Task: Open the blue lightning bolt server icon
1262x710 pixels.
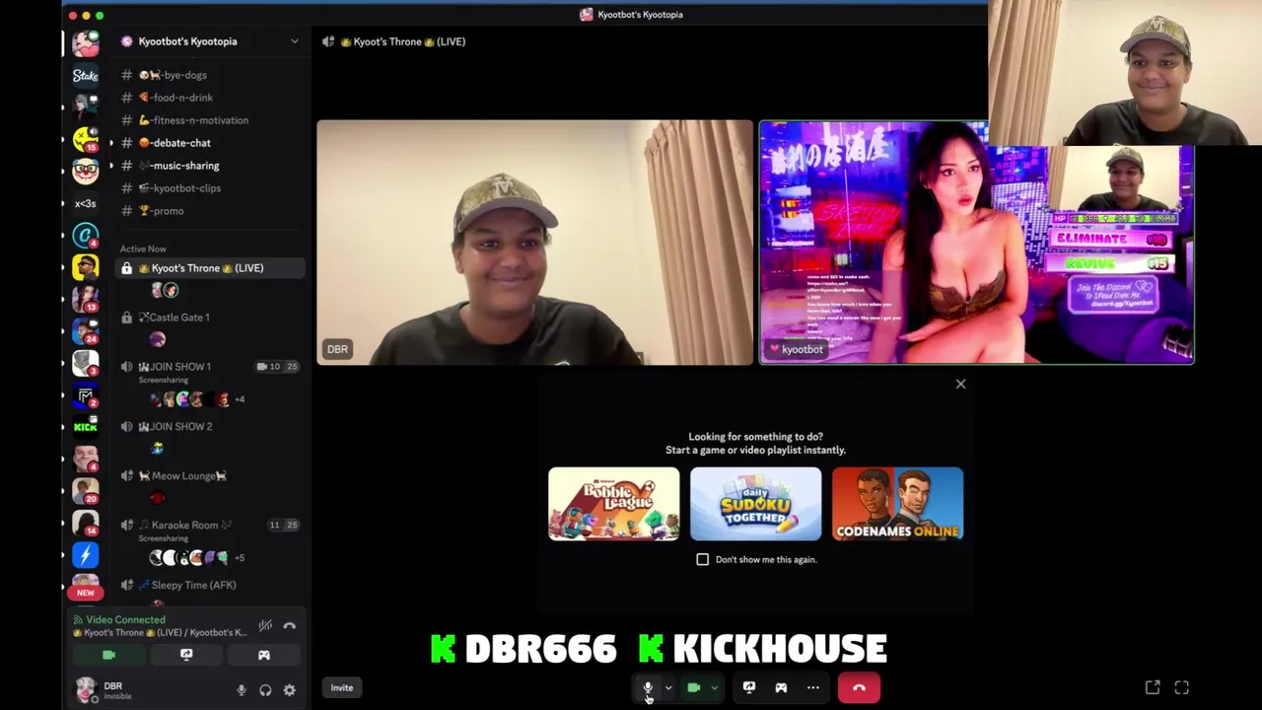Action: click(86, 555)
